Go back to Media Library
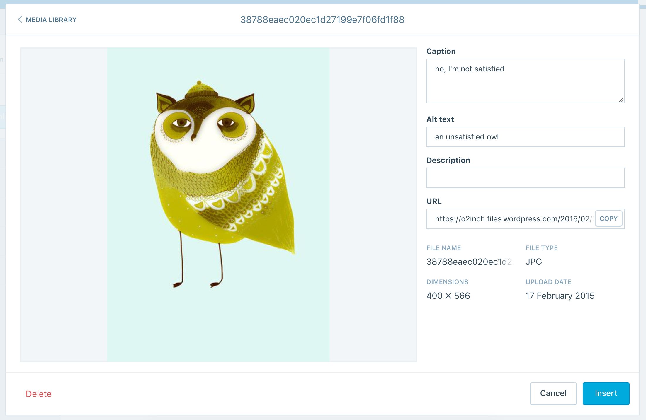The image size is (646, 420). point(47,20)
